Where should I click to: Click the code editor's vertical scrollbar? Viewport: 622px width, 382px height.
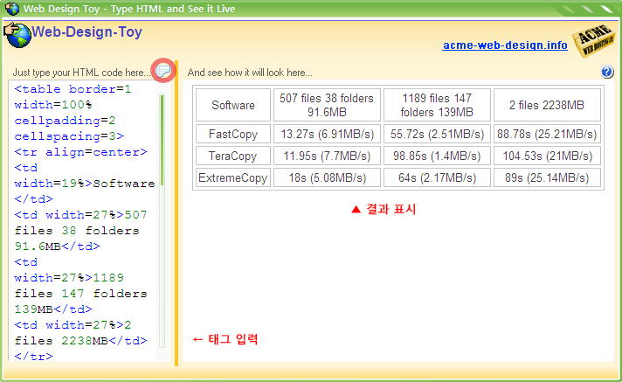point(162,221)
